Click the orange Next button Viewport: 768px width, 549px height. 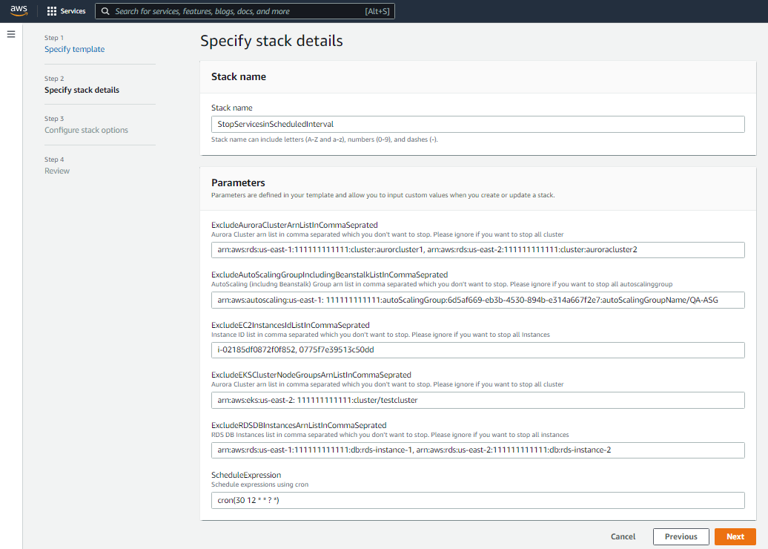pos(735,536)
